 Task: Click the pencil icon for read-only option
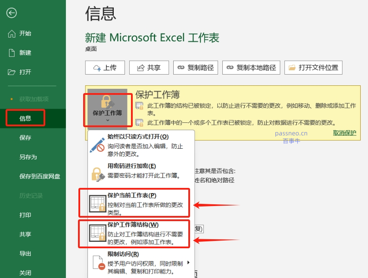tap(97, 145)
